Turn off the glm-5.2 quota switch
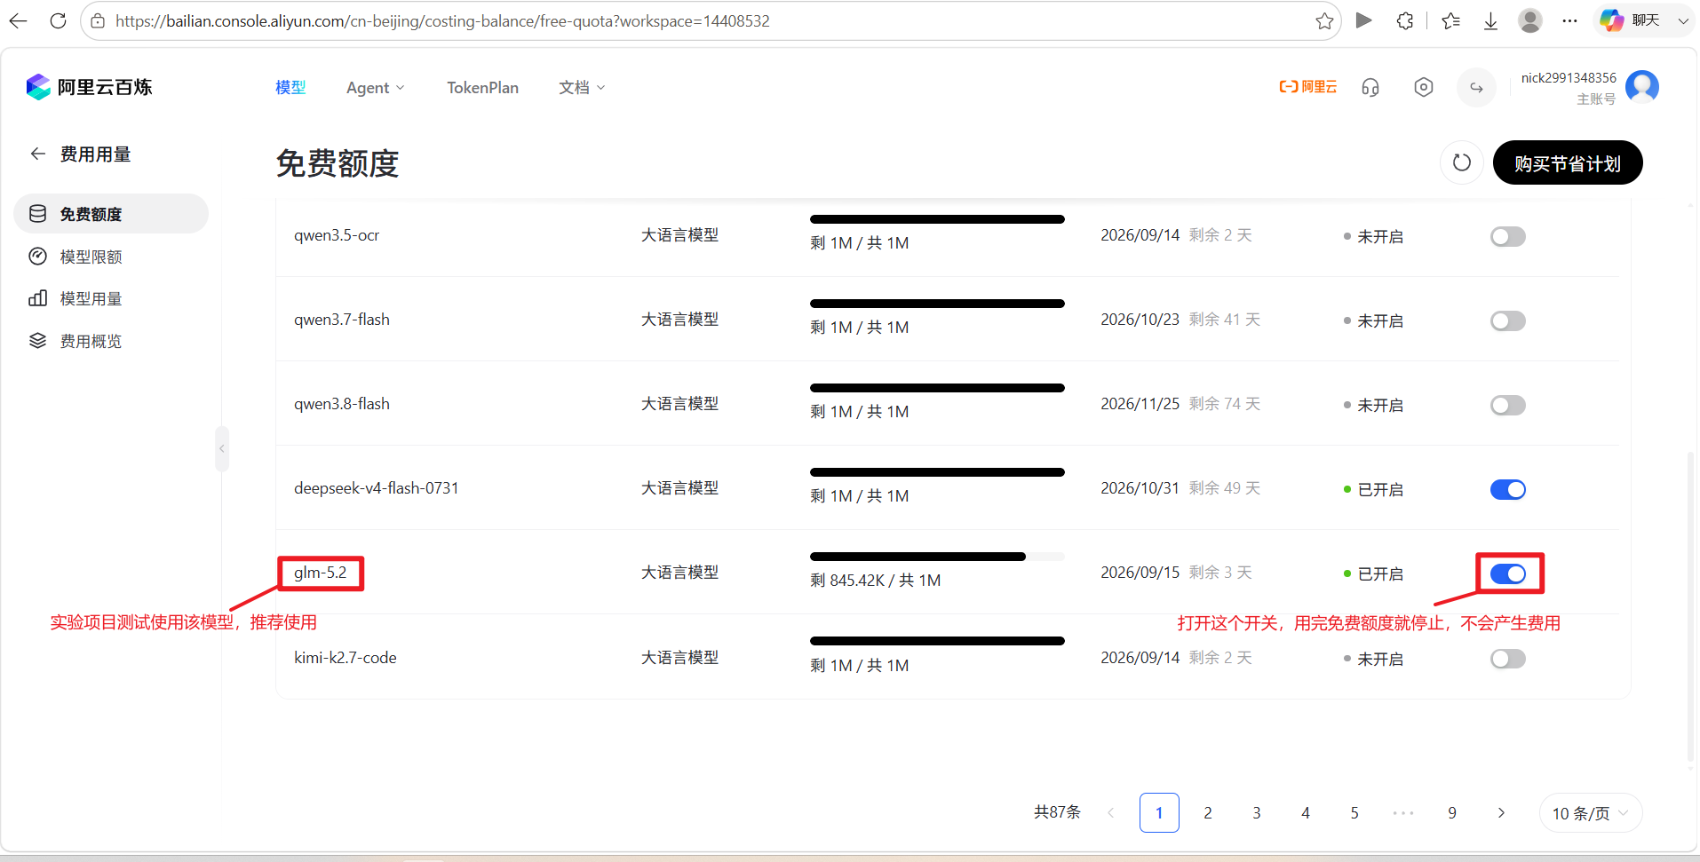 1507,573
